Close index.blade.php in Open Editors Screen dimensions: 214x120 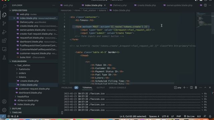coord(14,18)
